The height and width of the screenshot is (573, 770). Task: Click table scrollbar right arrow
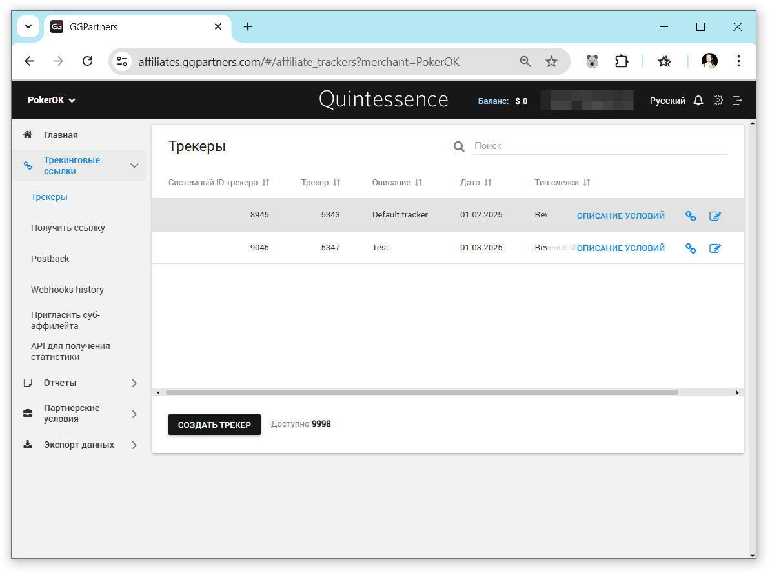coord(737,392)
